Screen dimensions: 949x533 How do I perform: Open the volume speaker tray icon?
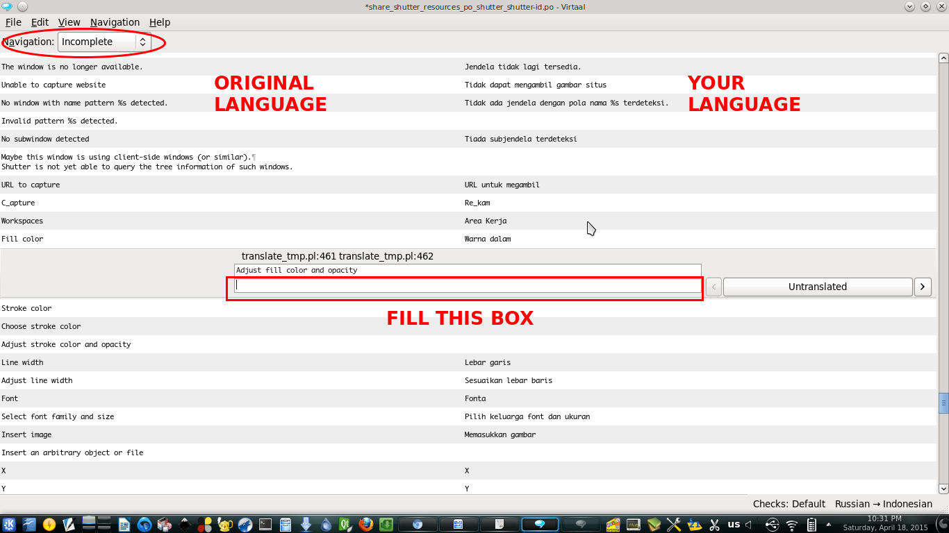point(749,525)
